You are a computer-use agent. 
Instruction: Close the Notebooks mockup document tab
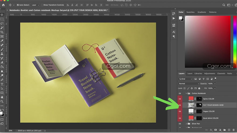(7, 10)
